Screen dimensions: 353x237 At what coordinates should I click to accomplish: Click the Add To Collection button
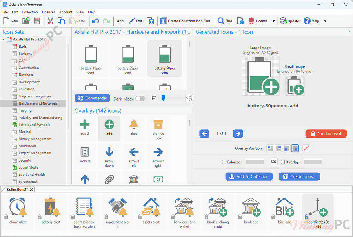[x=249, y=176]
